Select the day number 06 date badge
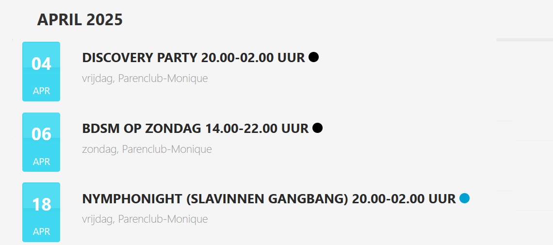This screenshot has width=553, height=245. (x=41, y=134)
